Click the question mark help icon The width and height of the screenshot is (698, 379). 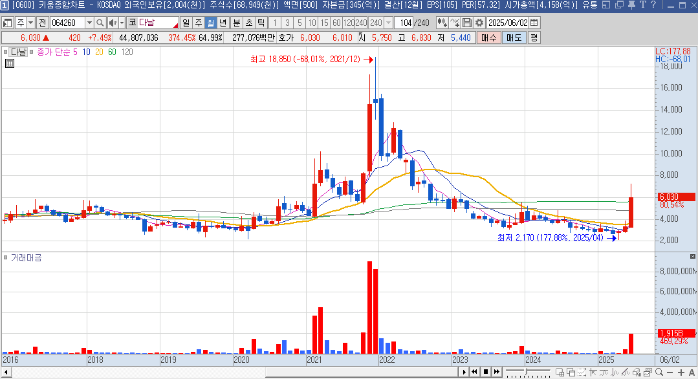tap(653, 5)
